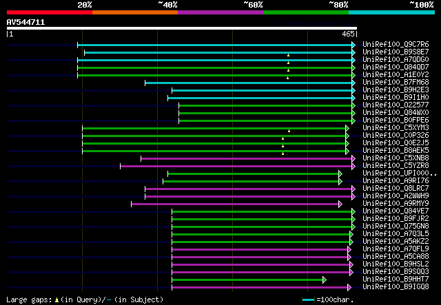The image size is (441, 305).
Task: Click the truncated UniRef100_UPI000.. label
Action: pos(400,173)
